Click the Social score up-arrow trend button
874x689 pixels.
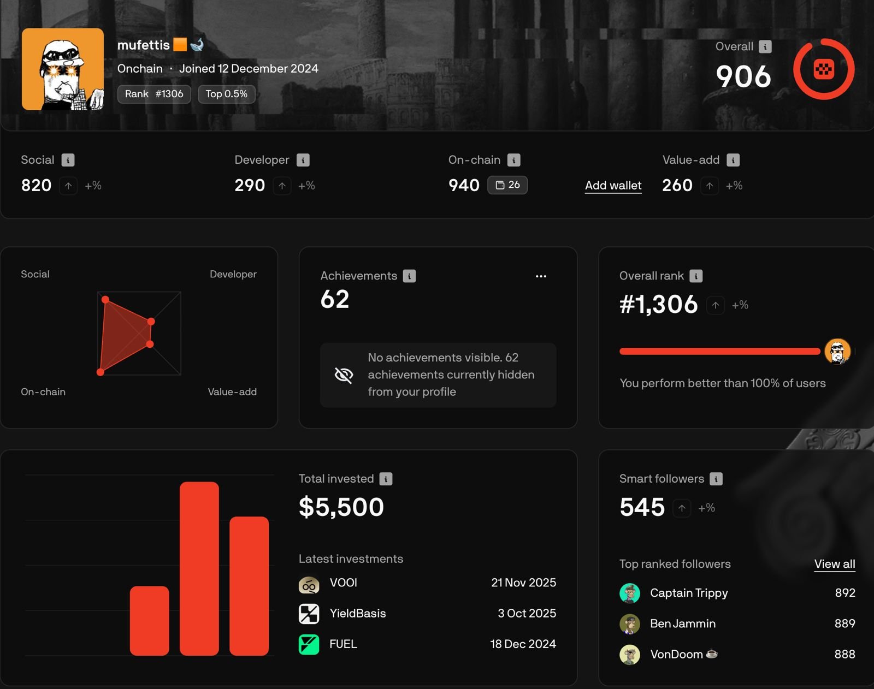[68, 186]
